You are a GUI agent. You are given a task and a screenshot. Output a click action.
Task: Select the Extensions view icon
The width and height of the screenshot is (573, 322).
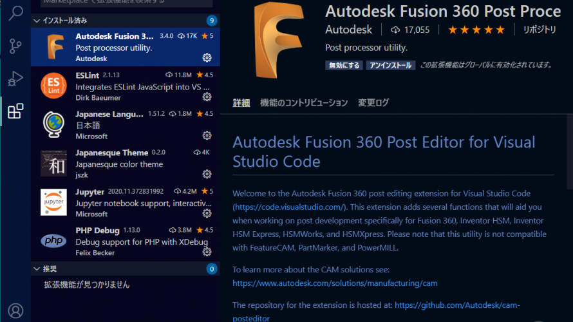15,111
